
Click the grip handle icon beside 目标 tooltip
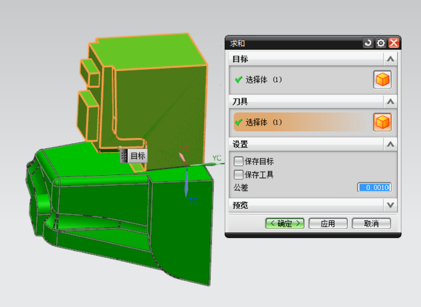coord(124,156)
